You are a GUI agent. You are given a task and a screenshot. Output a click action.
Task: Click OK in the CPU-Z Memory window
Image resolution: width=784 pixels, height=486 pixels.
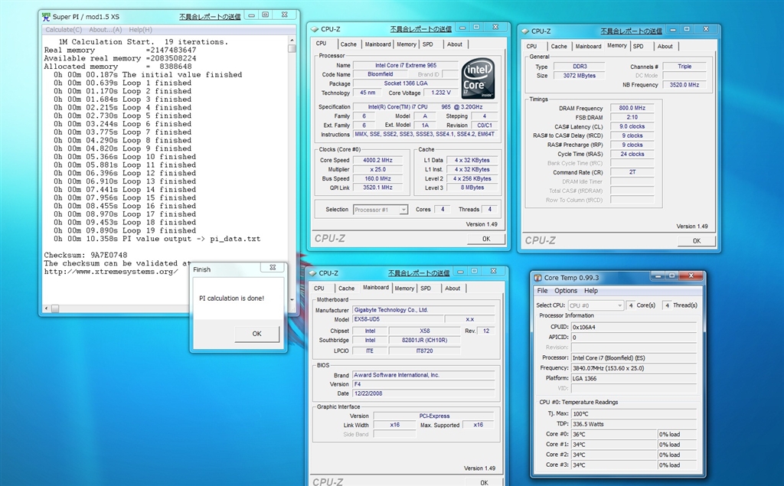click(696, 240)
